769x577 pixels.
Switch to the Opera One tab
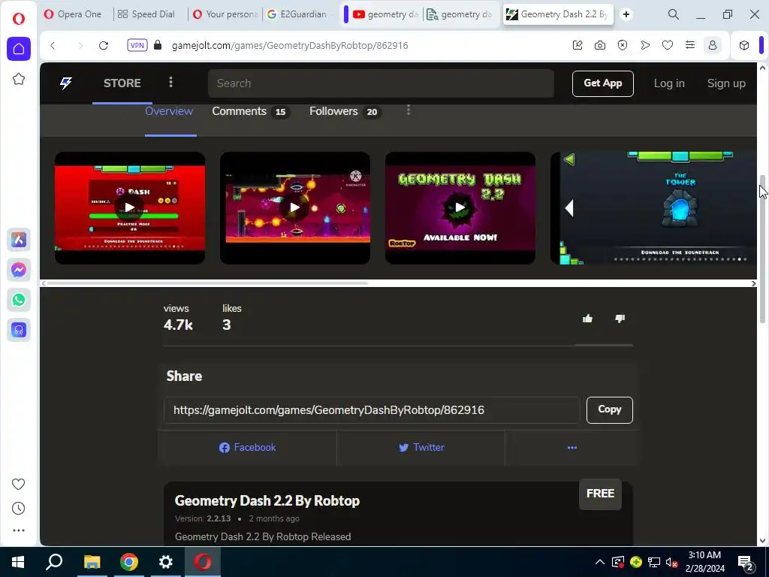point(74,14)
